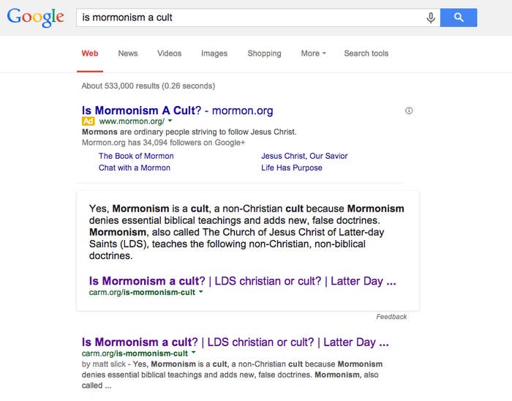Open the Shopping tab
The width and height of the screenshot is (512, 401).
(x=264, y=53)
